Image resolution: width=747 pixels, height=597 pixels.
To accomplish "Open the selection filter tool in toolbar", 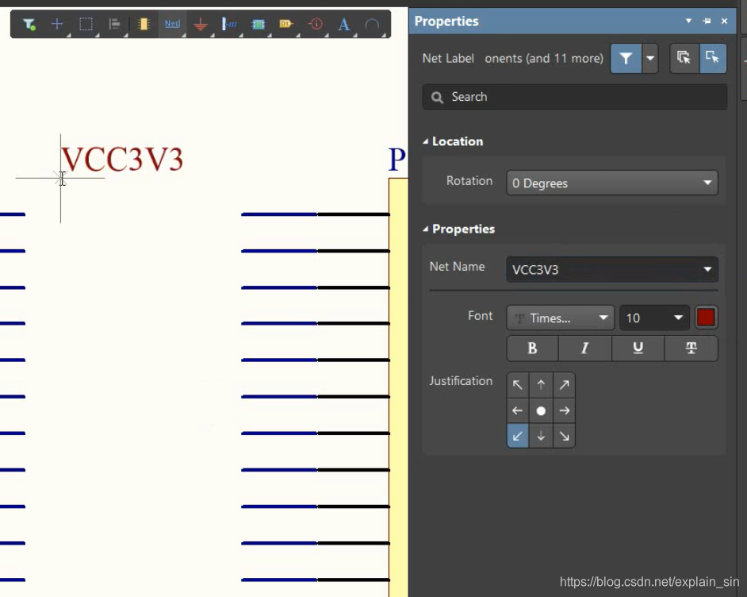I will click(29, 24).
